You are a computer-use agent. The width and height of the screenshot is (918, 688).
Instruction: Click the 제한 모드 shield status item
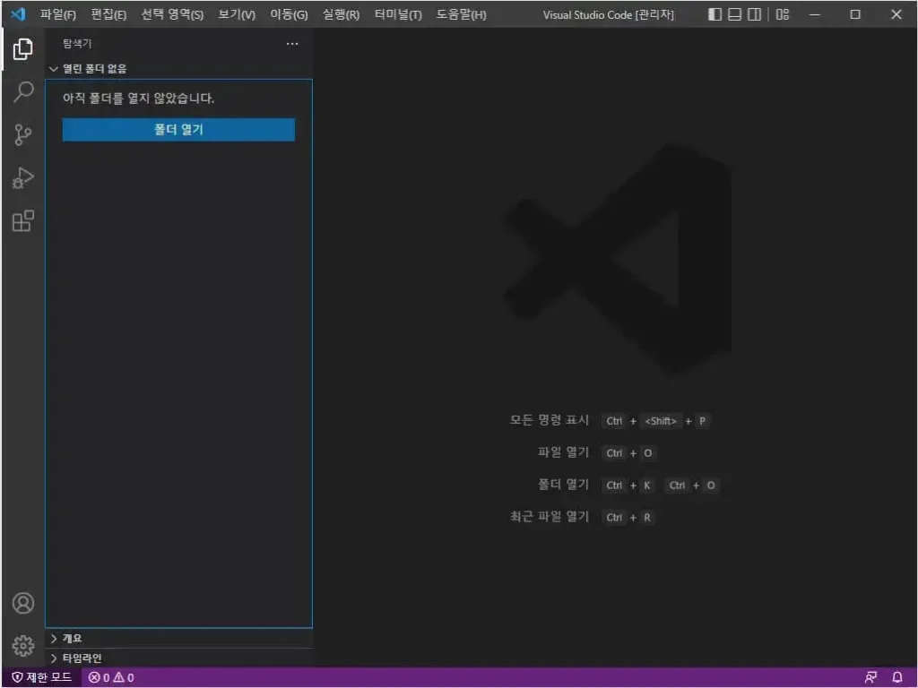click(x=41, y=677)
